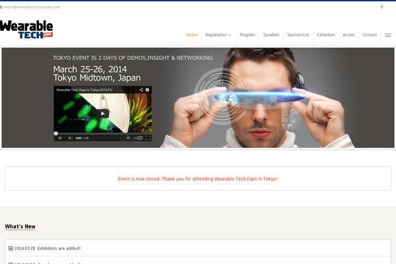Click the share icon on the video
The width and height of the screenshot is (396, 264).
[141, 90]
